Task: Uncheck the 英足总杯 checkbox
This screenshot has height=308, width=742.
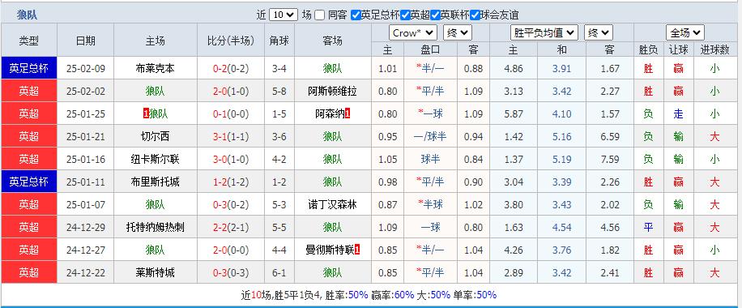Action: coord(356,15)
